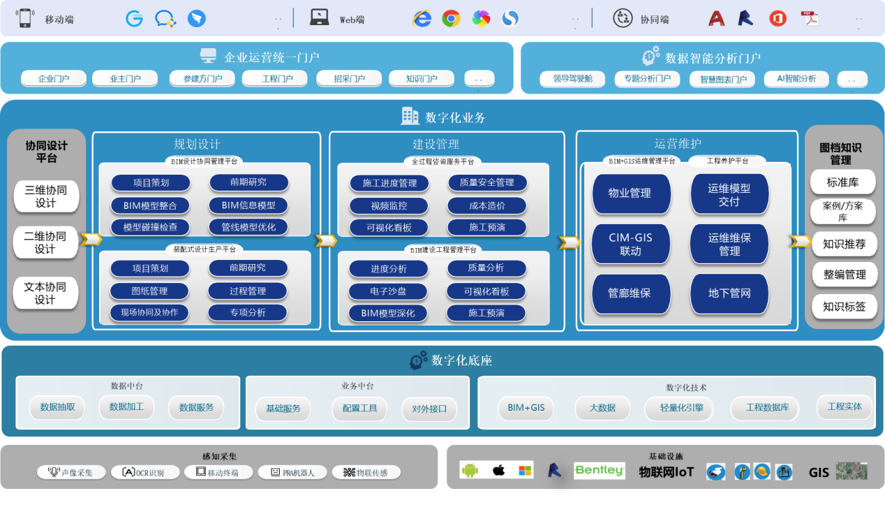Open the 施工进度管理 module
Screen dimensions: 885x505
(x=389, y=183)
